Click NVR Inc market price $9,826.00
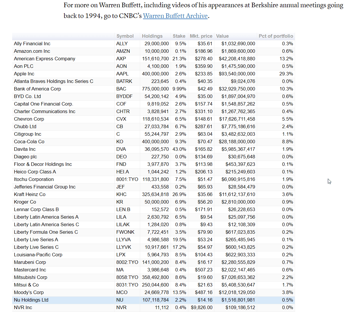 coord(202,308)
